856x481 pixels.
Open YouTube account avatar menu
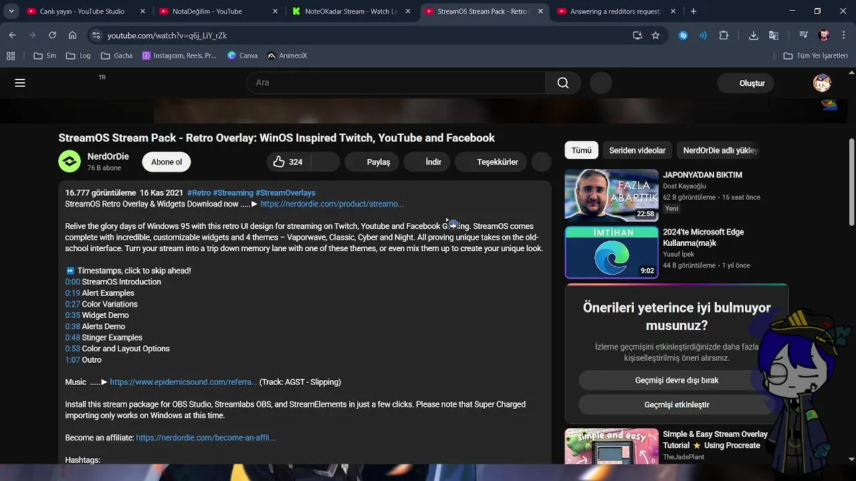pos(822,83)
